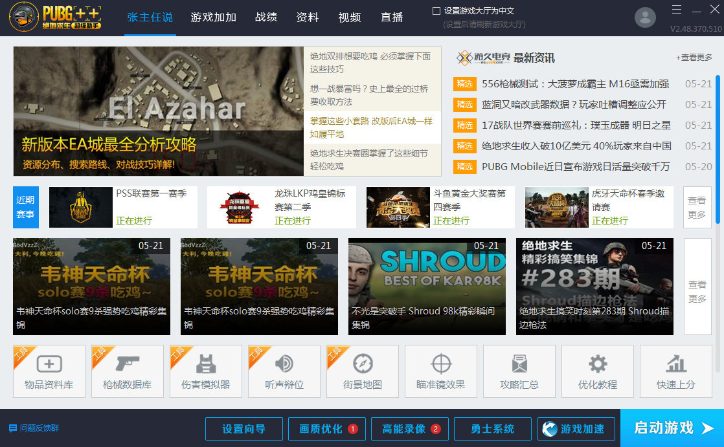Screen dimensions: 724x447
Task: Open news 556枪械测试 article
Action: click(x=575, y=84)
